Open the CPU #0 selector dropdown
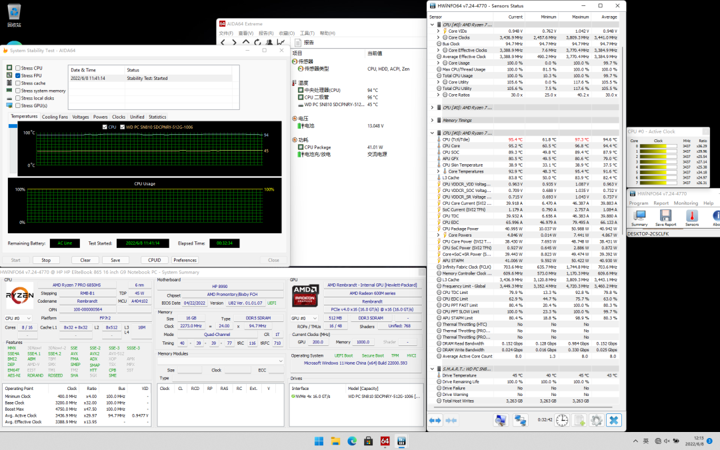720x450 pixels. [x=19, y=319]
